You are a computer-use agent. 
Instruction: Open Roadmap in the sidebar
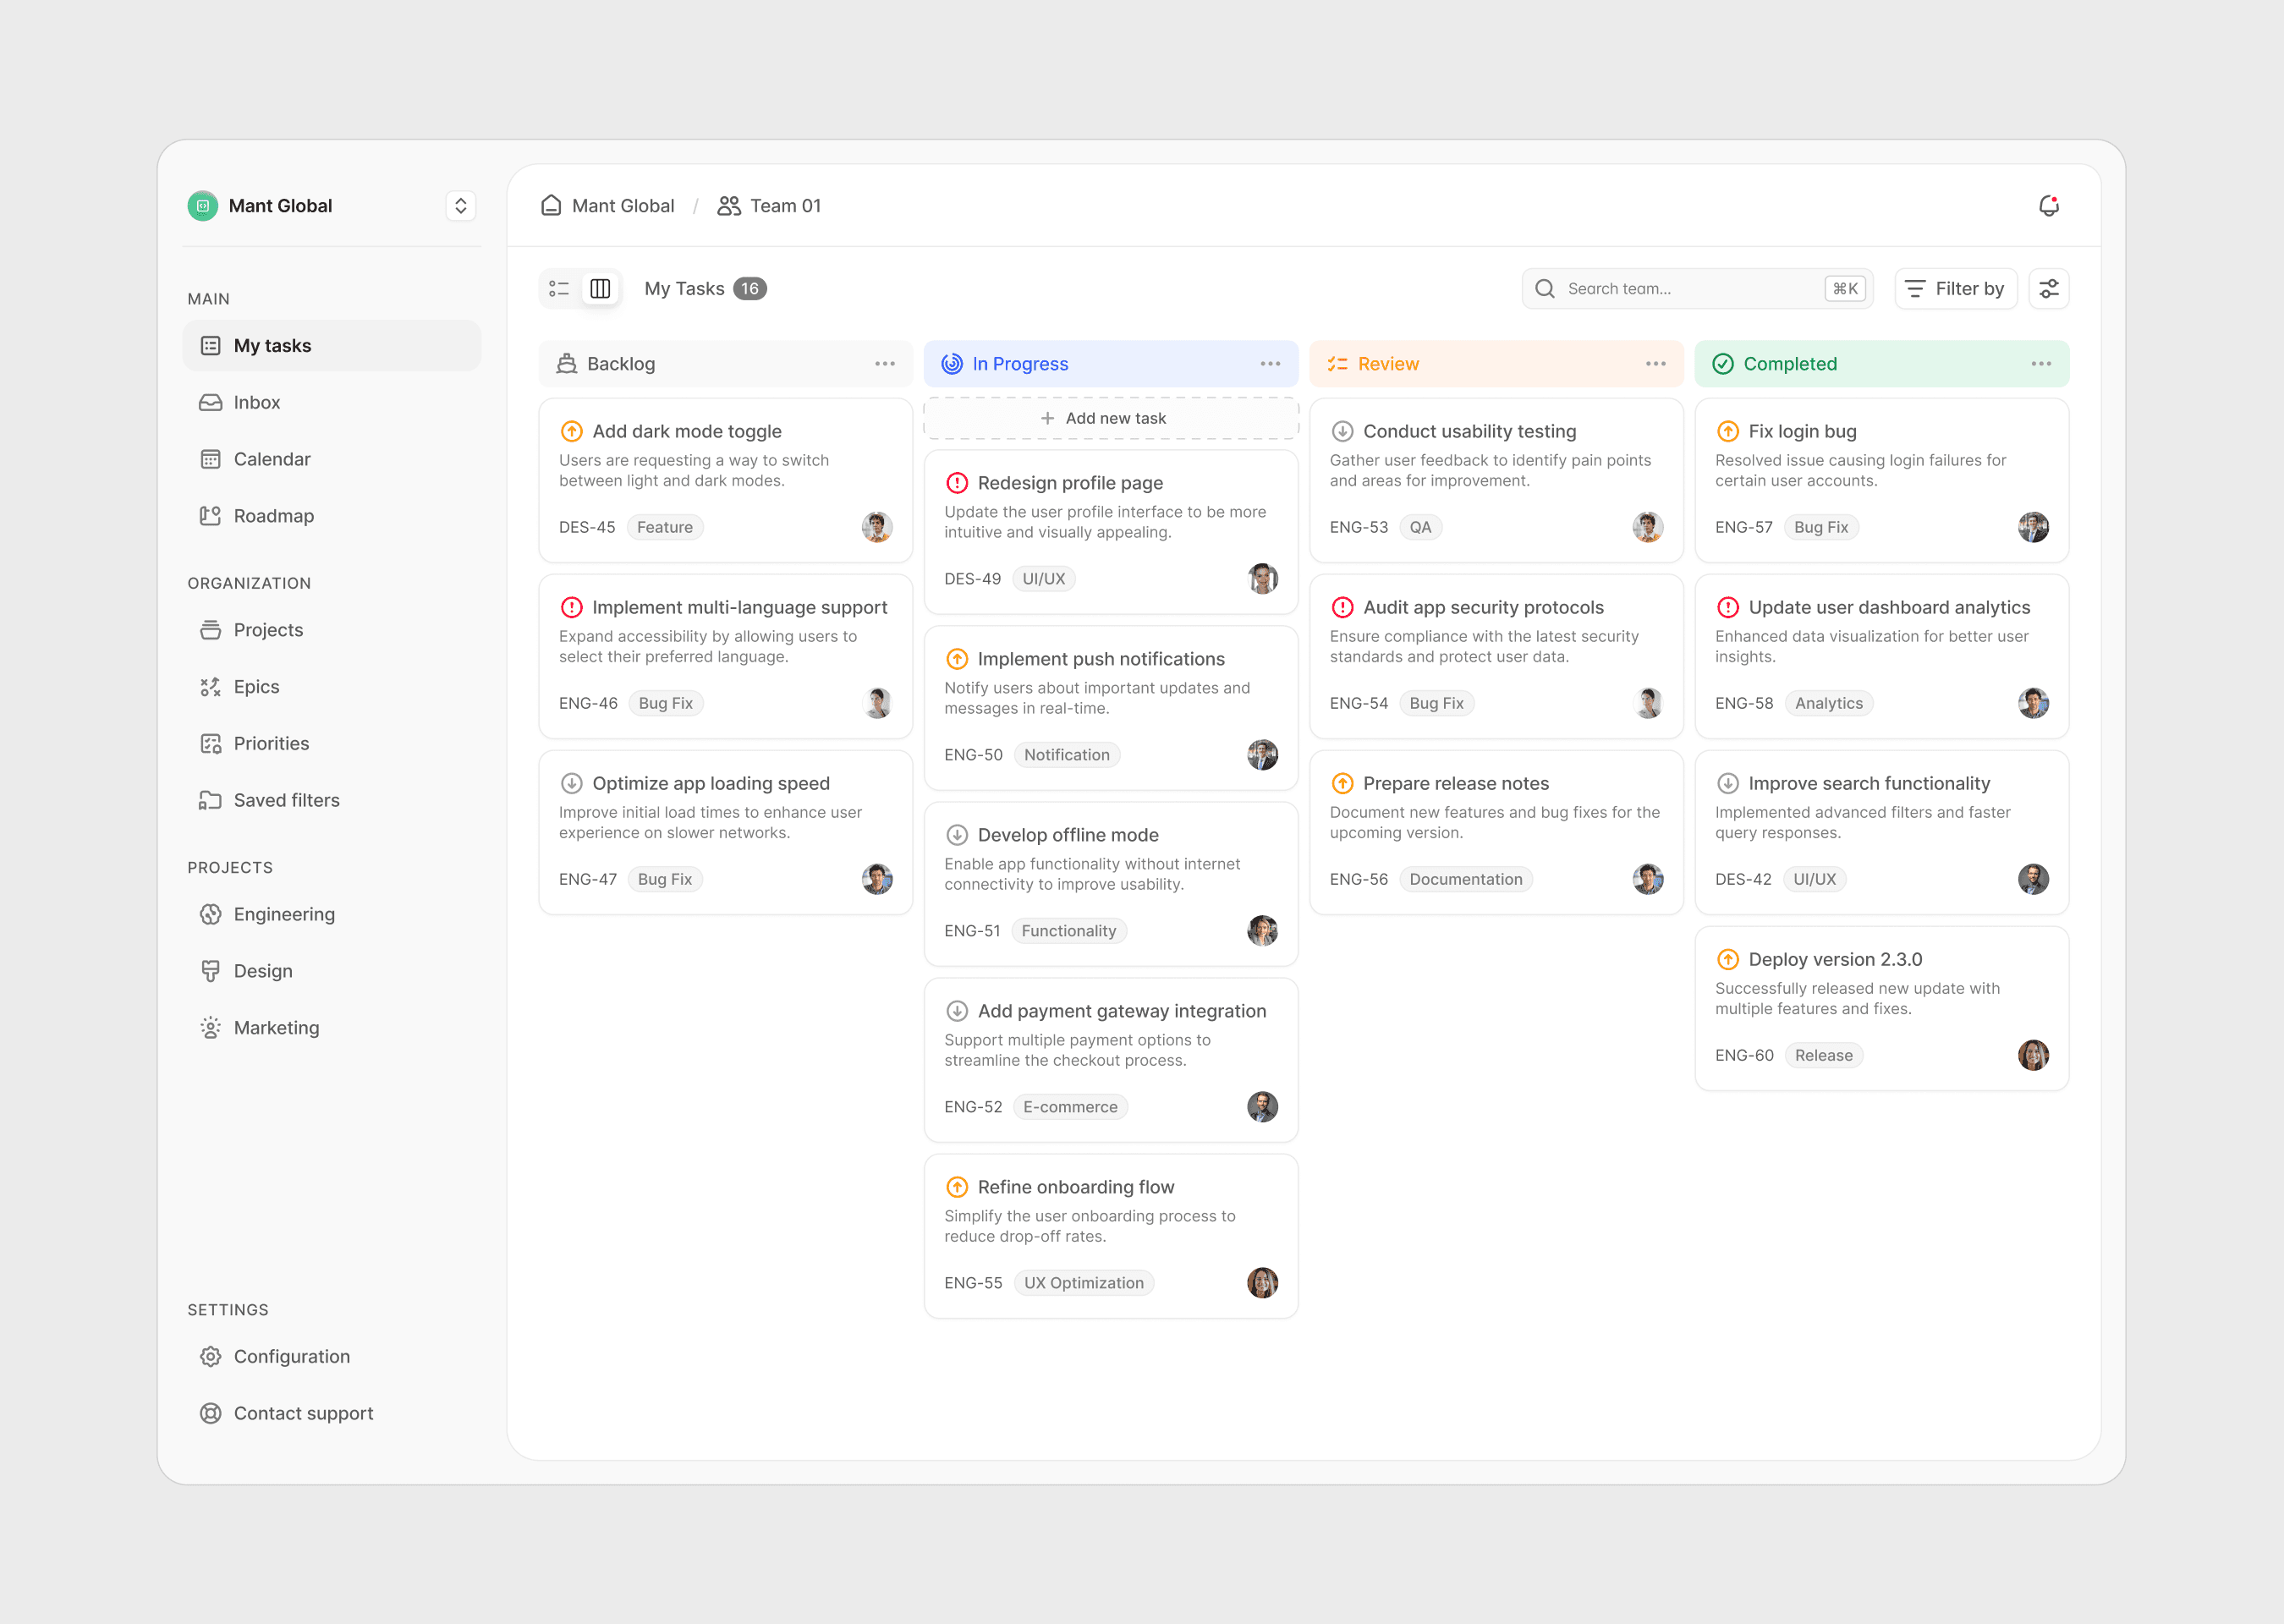click(x=273, y=516)
